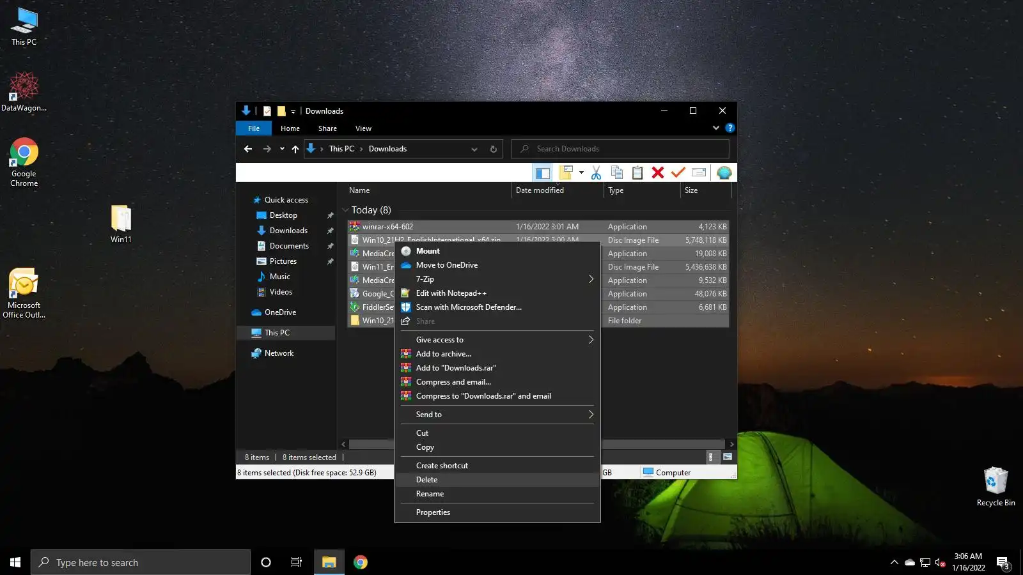
Task: Choose Mount from the context menu
Action: [497, 251]
